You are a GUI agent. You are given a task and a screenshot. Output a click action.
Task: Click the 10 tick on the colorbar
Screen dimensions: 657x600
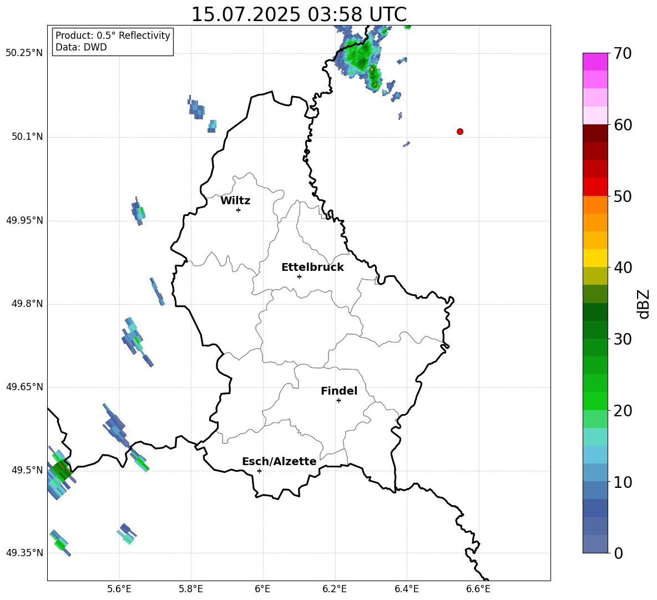[x=623, y=482]
